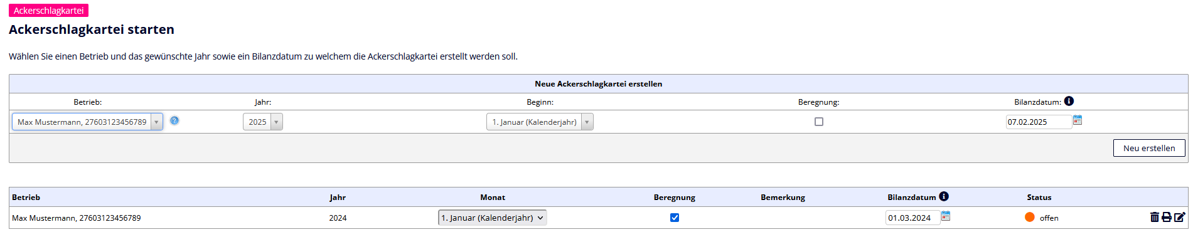
Task: Print the 2024 Ackerschlagkartei entry
Action: point(1167,217)
